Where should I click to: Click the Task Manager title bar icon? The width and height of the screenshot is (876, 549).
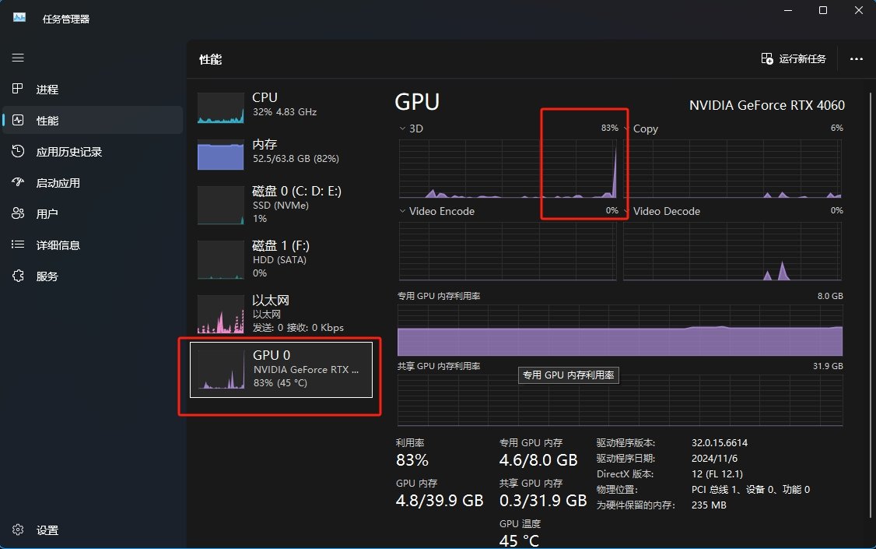pyautogui.click(x=17, y=15)
